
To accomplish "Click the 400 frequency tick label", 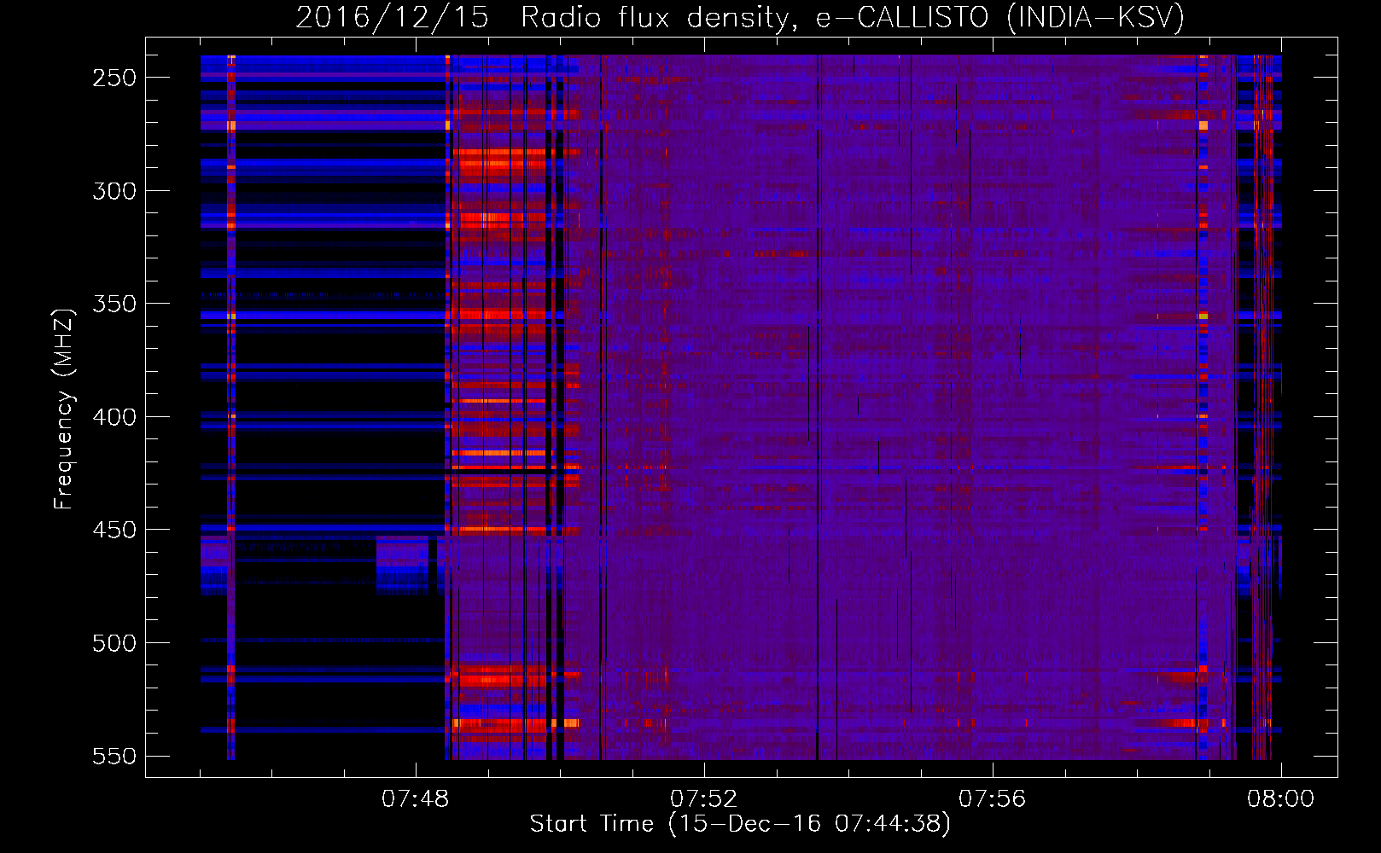I will coord(114,417).
